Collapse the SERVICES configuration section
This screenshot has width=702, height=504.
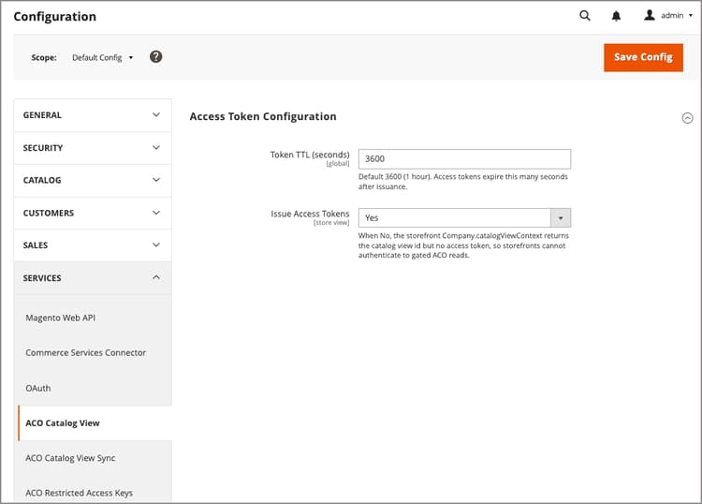coord(93,277)
